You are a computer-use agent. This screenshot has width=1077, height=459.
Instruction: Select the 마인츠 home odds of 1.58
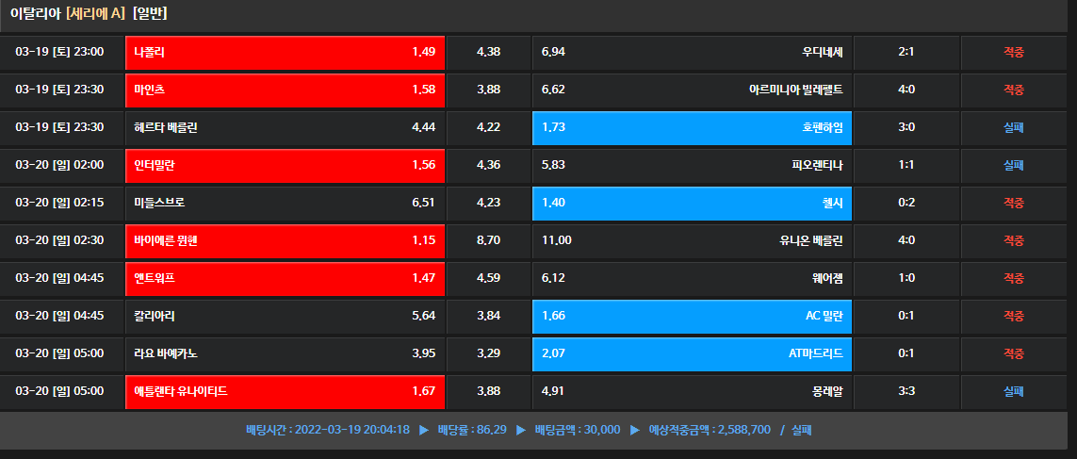pos(285,90)
